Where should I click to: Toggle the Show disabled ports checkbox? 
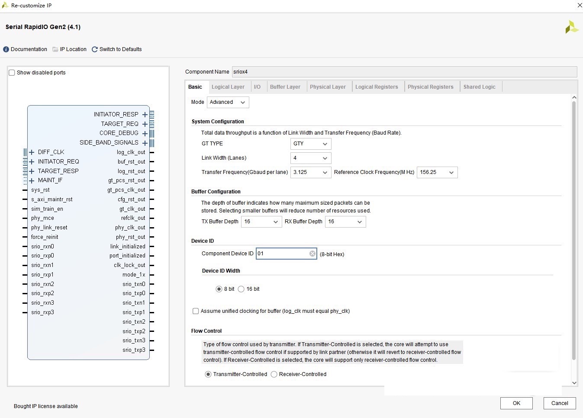pos(12,73)
